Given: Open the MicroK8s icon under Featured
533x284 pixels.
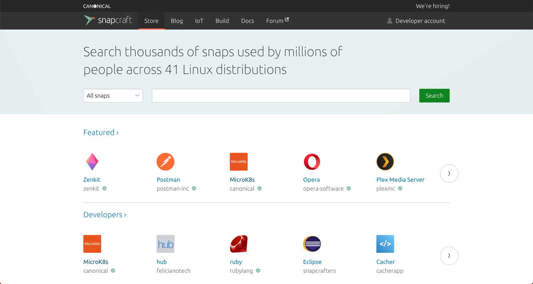Looking at the screenshot, I should coord(238,162).
